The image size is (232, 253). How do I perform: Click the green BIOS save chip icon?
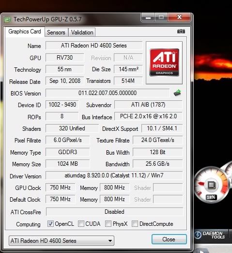[x=177, y=93]
